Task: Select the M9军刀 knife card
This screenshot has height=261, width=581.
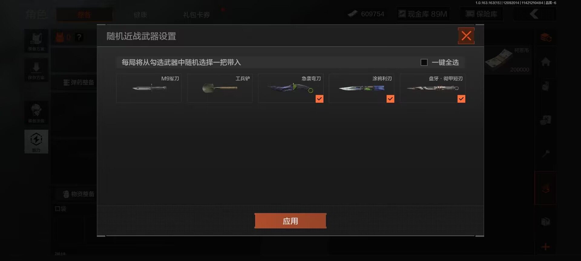Action: click(149, 88)
